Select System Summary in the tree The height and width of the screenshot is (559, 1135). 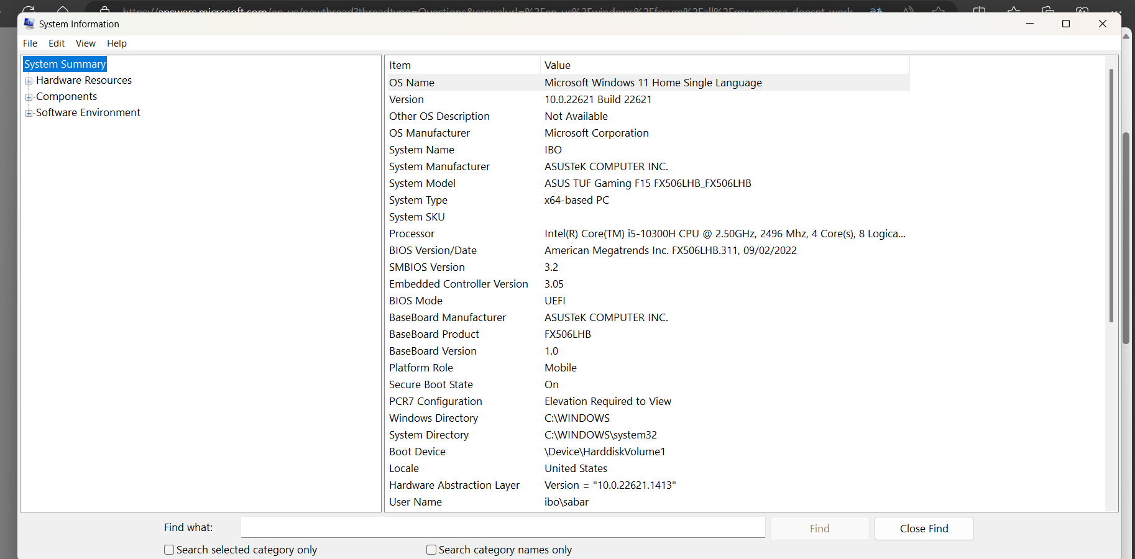pos(65,64)
